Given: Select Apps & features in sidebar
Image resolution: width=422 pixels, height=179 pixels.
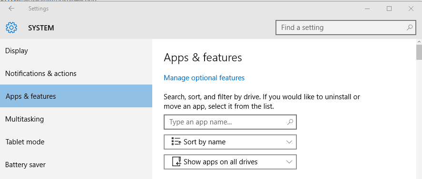Looking at the screenshot, I should [76, 96].
